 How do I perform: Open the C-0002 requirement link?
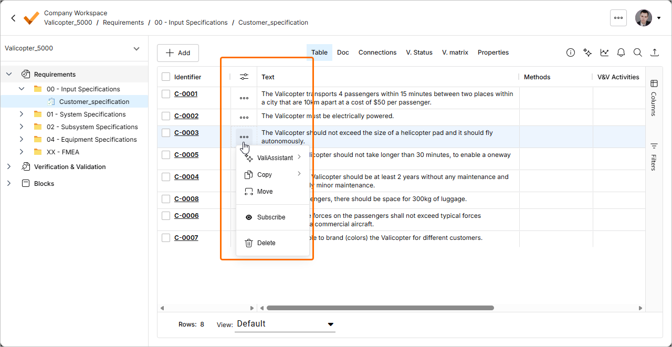[x=186, y=116]
